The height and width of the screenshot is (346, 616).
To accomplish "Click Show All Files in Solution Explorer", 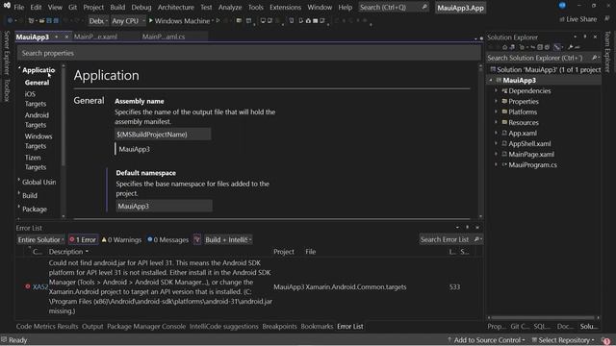I will pos(547,47).
